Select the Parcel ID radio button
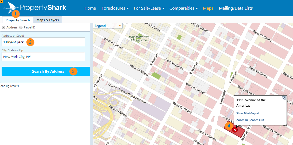This screenshot has width=293, height=145. tap(21, 27)
